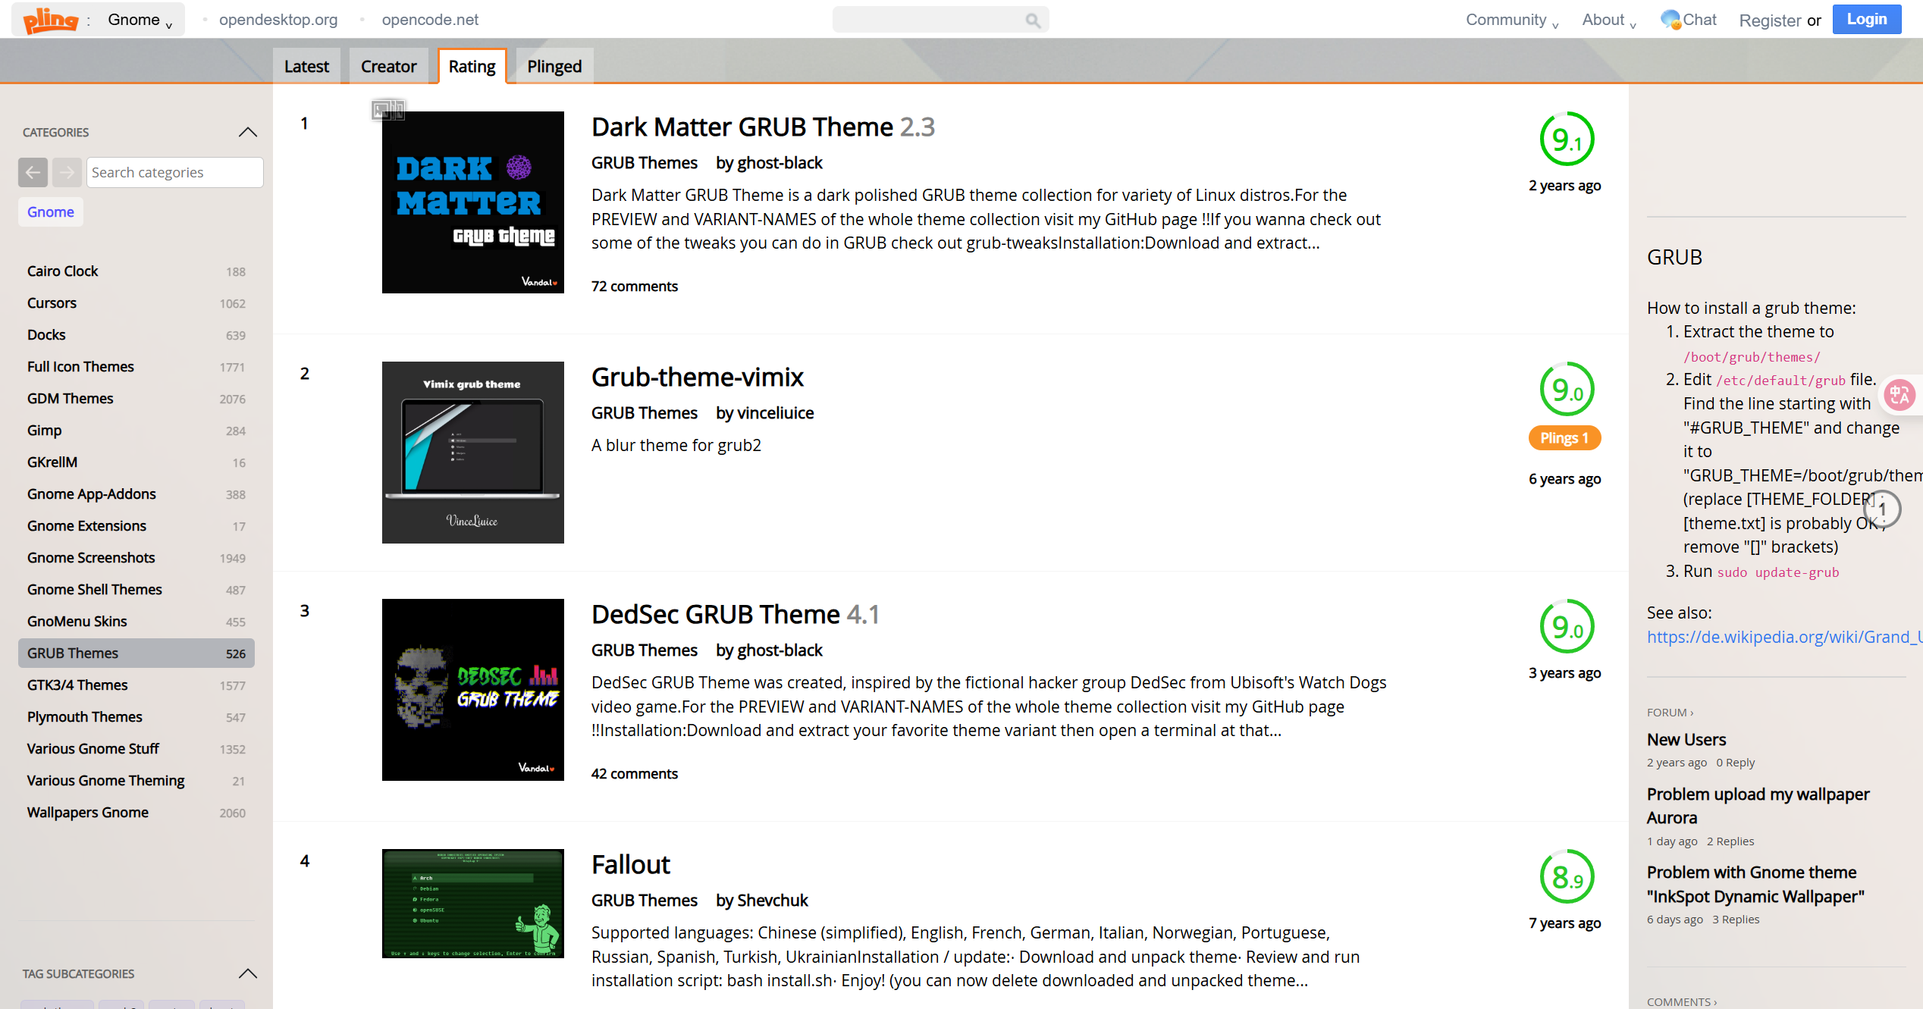The width and height of the screenshot is (1923, 1009).
Task: Click the Pling logo
Action: click(51, 20)
